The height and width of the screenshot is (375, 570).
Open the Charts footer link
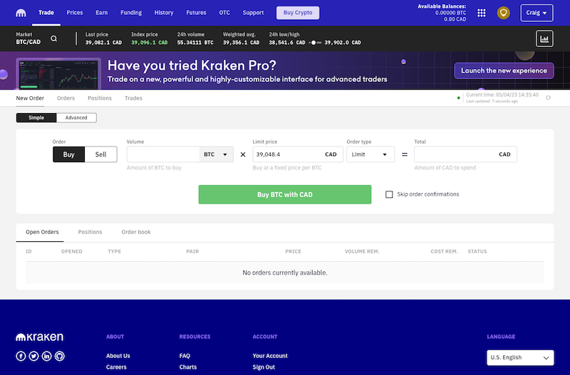(188, 367)
